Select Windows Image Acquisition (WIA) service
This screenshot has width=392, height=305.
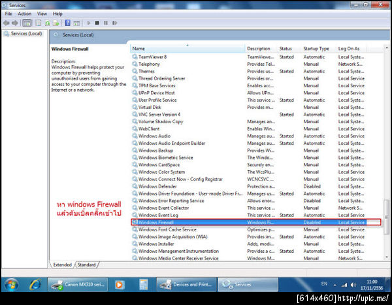coord(173,237)
